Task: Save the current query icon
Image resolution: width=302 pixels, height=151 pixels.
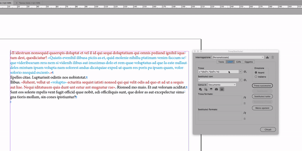Action: click(x=267, y=57)
